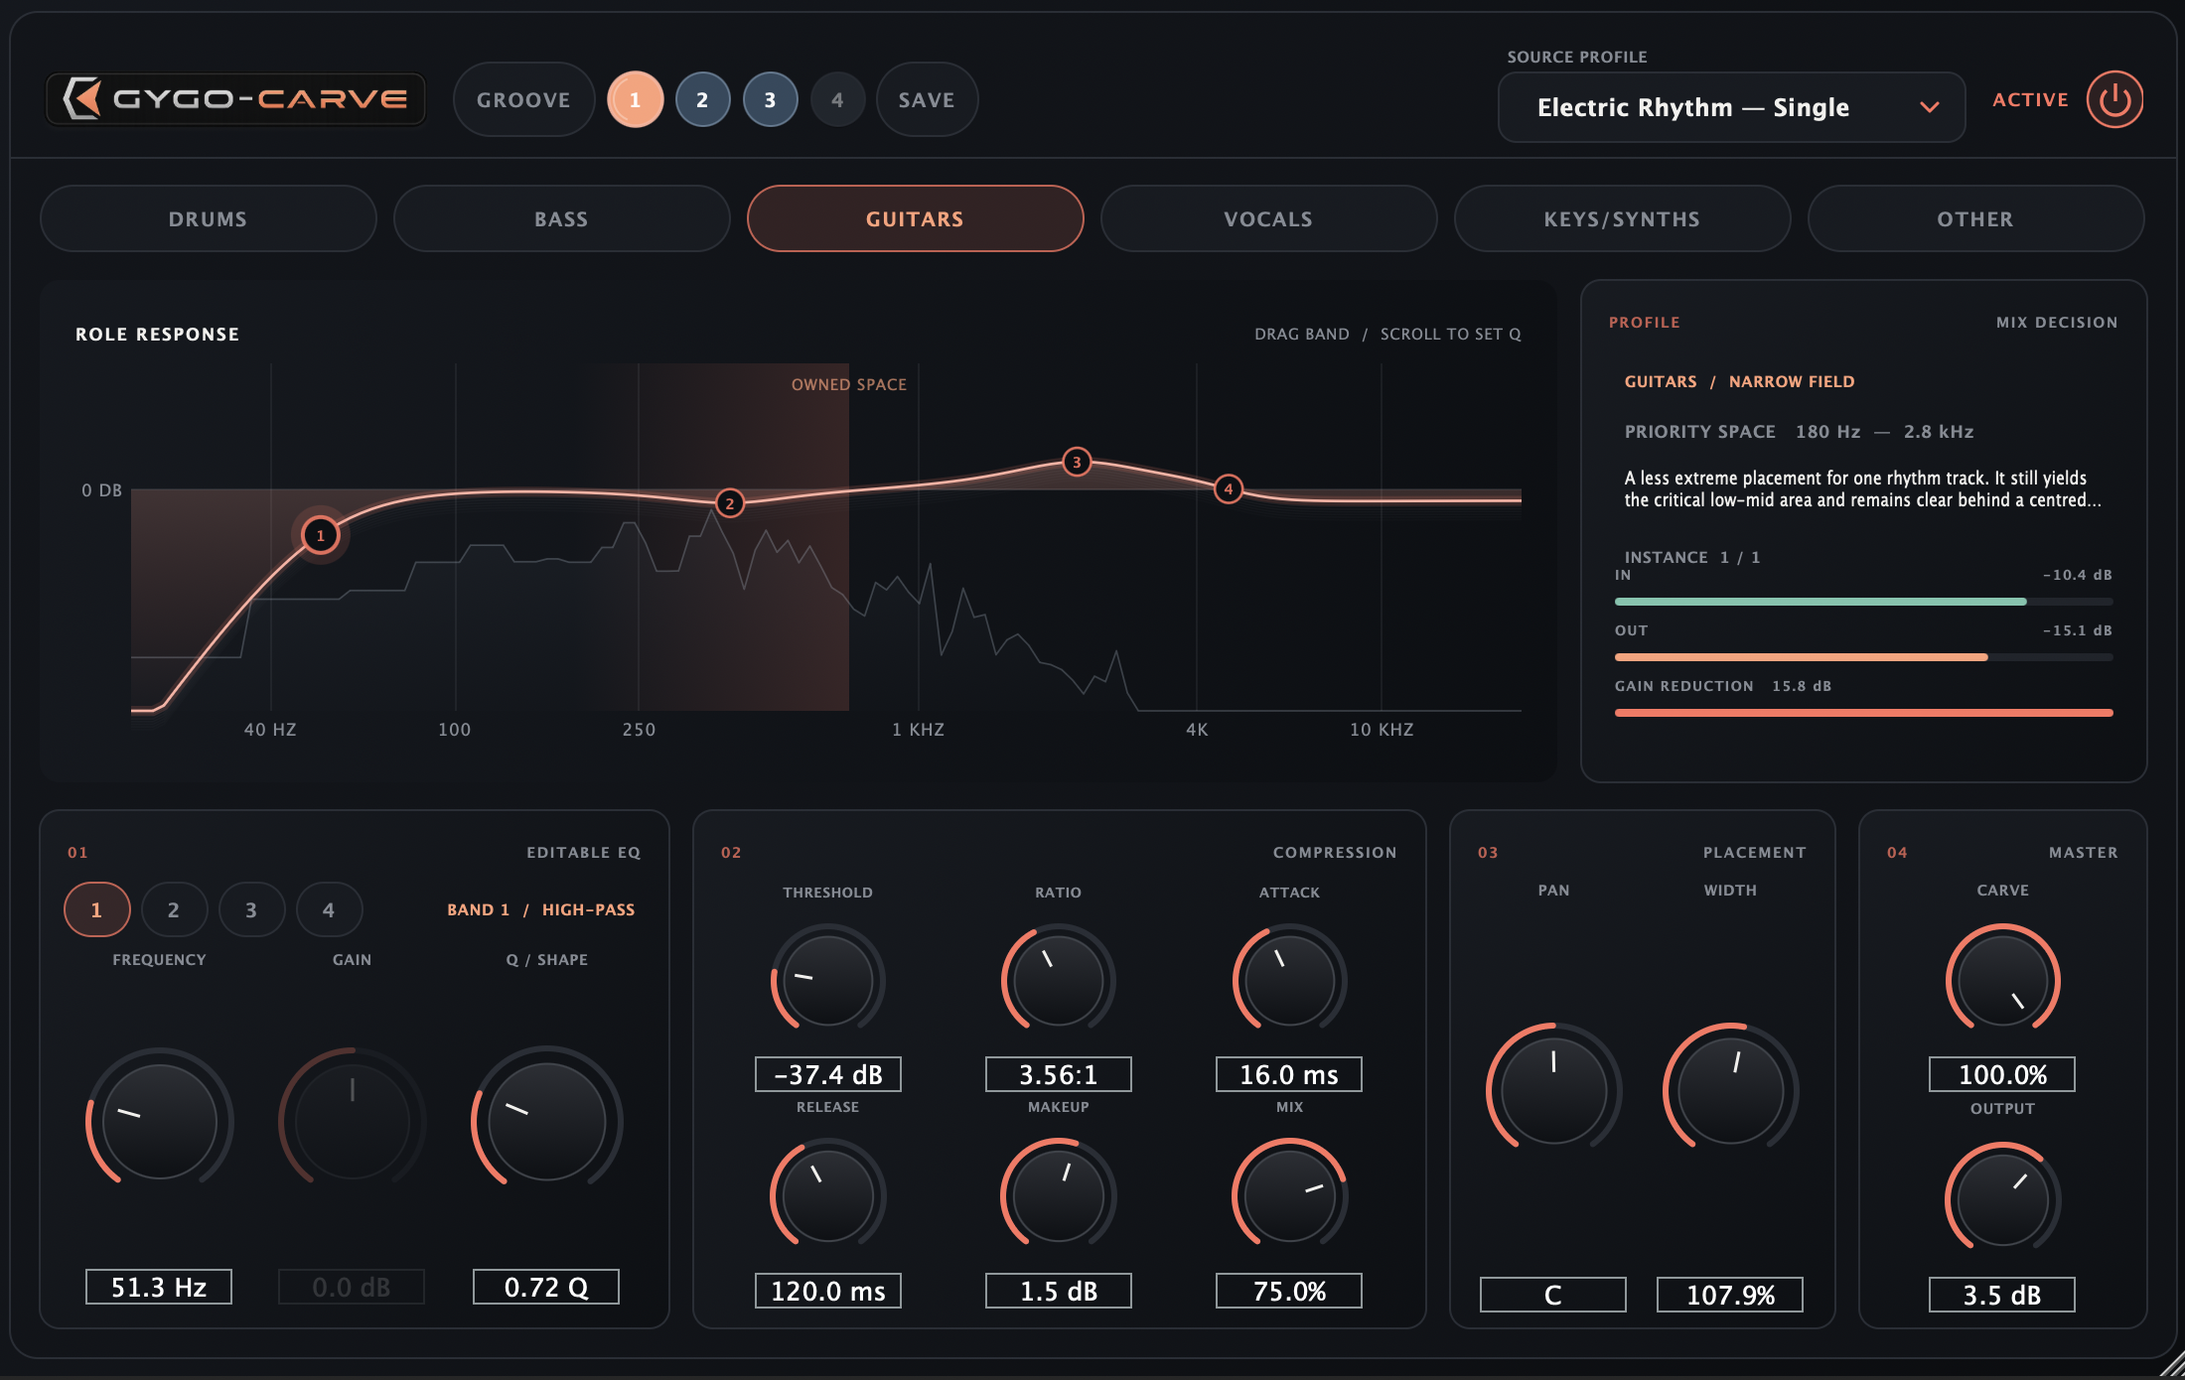Click the MIX DECISION label
Viewport: 2185px width, 1380px height.
tap(2057, 323)
